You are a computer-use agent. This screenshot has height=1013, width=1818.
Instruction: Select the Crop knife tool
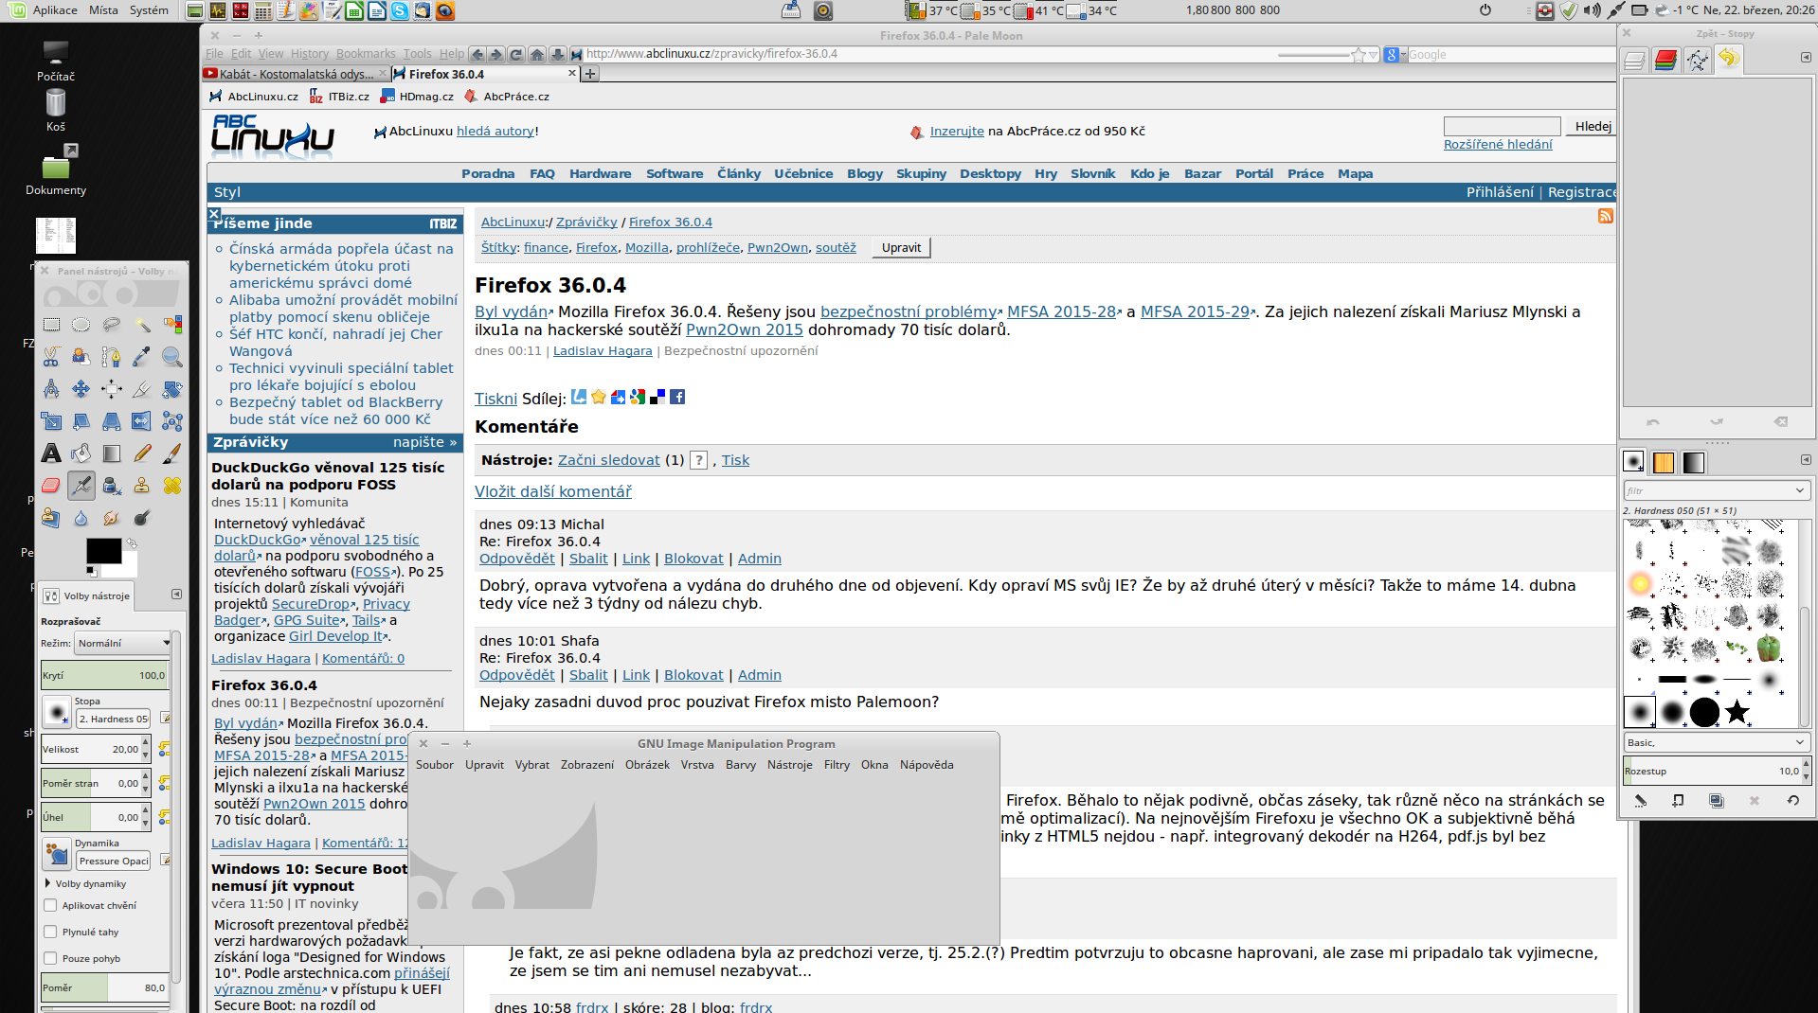142,389
